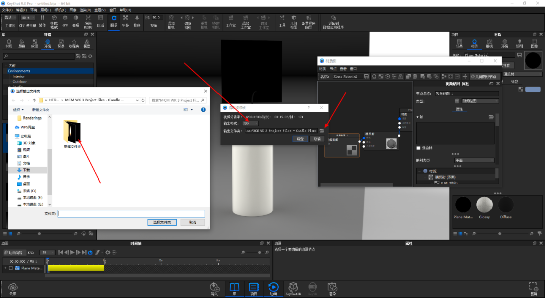Click the 导入 import icon in bottom bar
The width and height of the screenshot is (545, 298).
[x=214, y=289]
